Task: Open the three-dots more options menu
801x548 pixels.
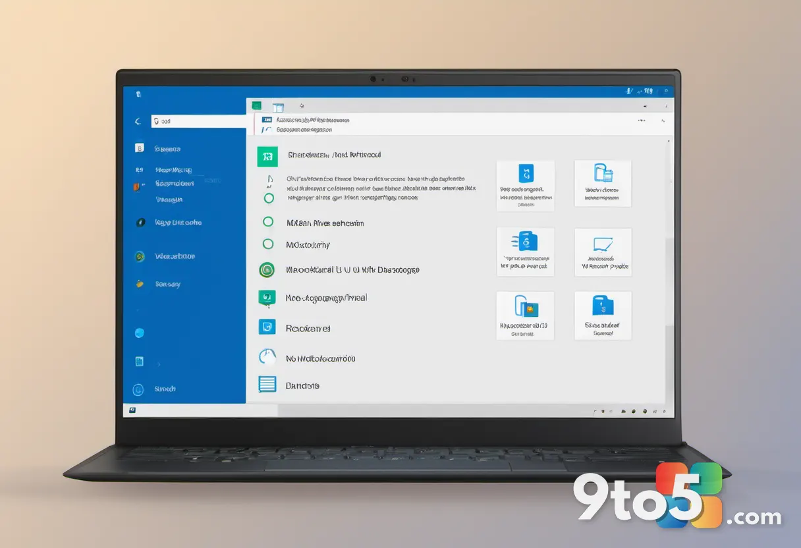Action: (641, 121)
